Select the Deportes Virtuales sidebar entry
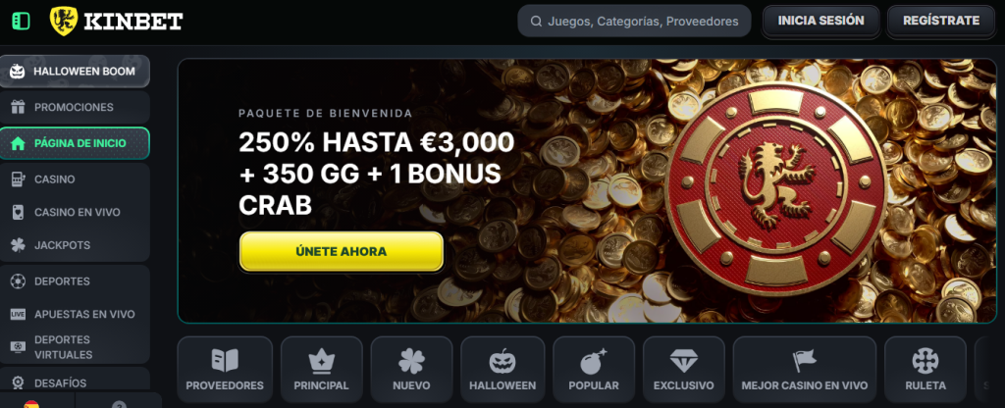 (x=75, y=346)
